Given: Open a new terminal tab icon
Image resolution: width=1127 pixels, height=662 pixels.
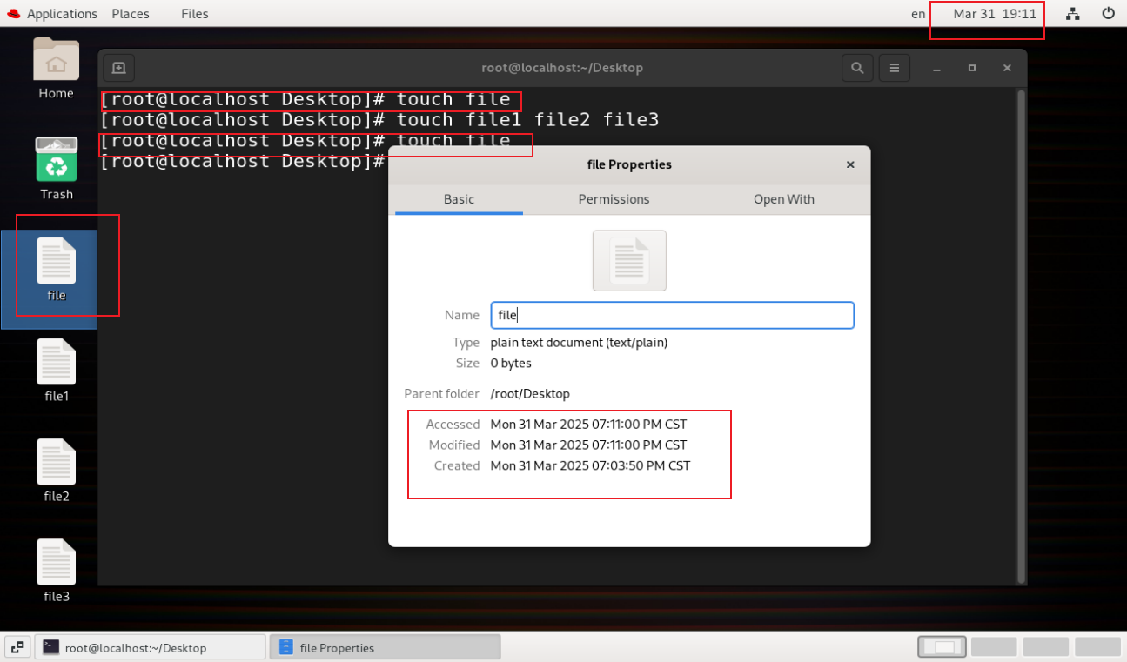Looking at the screenshot, I should pos(118,68).
